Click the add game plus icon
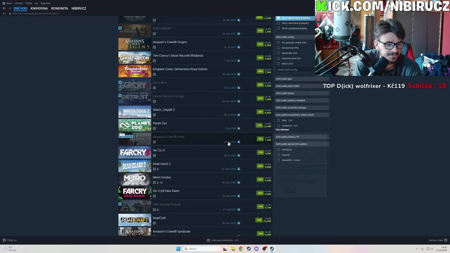This screenshot has height=253, width=450. point(4,240)
